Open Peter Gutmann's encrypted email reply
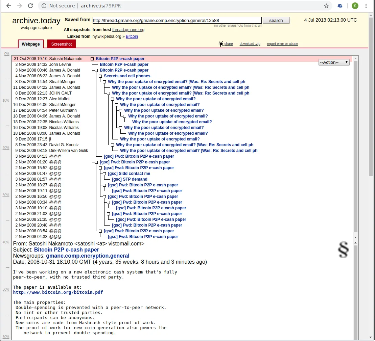The height and width of the screenshot is (341, 375). click(x=164, y=110)
